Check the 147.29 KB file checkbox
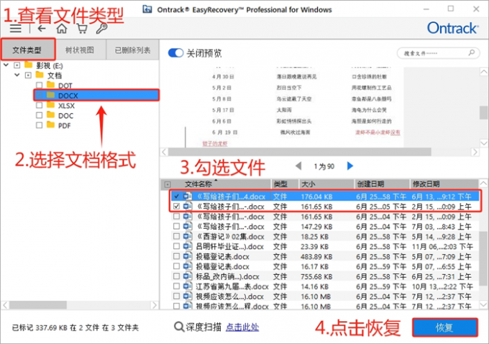The image size is (489, 344). point(176,226)
